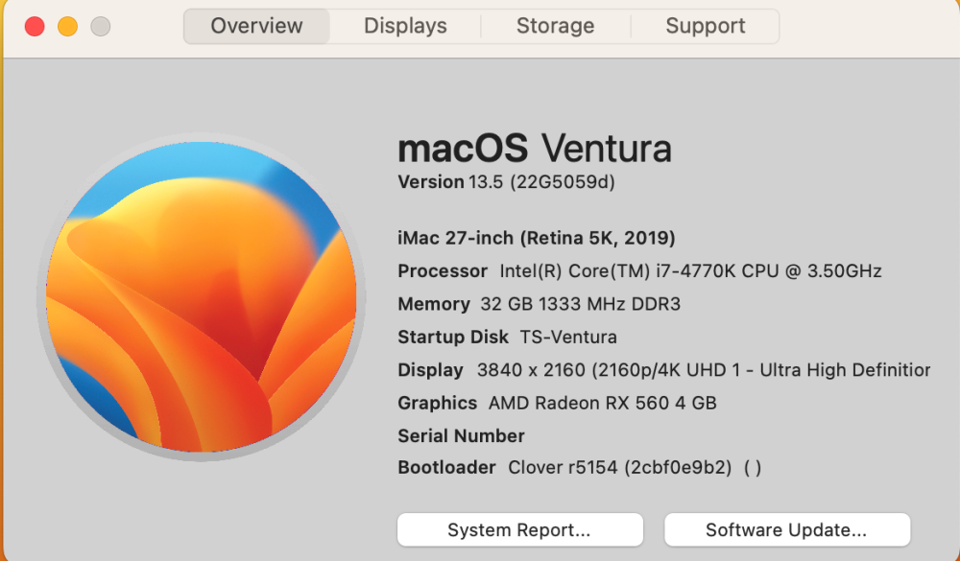
Task: Click the Clover r5154 bootloader value
Action: tap(635, 468)
